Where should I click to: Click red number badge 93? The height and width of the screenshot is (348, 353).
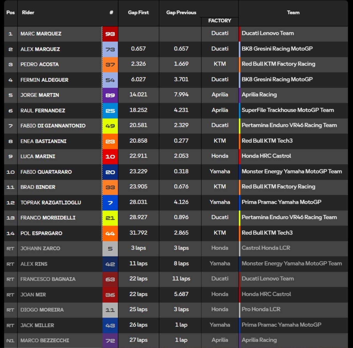click(110, 34)
